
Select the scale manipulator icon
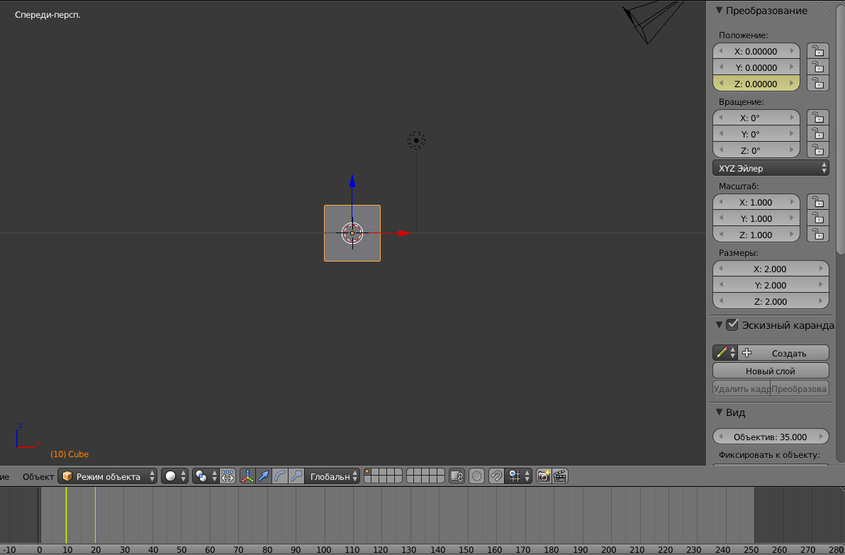[297, 476]
